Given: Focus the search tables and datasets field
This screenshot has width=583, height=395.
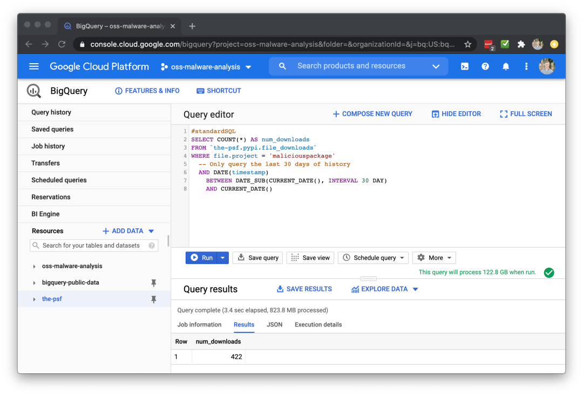Looking at the screenshot, I should [x=94, y=245].
